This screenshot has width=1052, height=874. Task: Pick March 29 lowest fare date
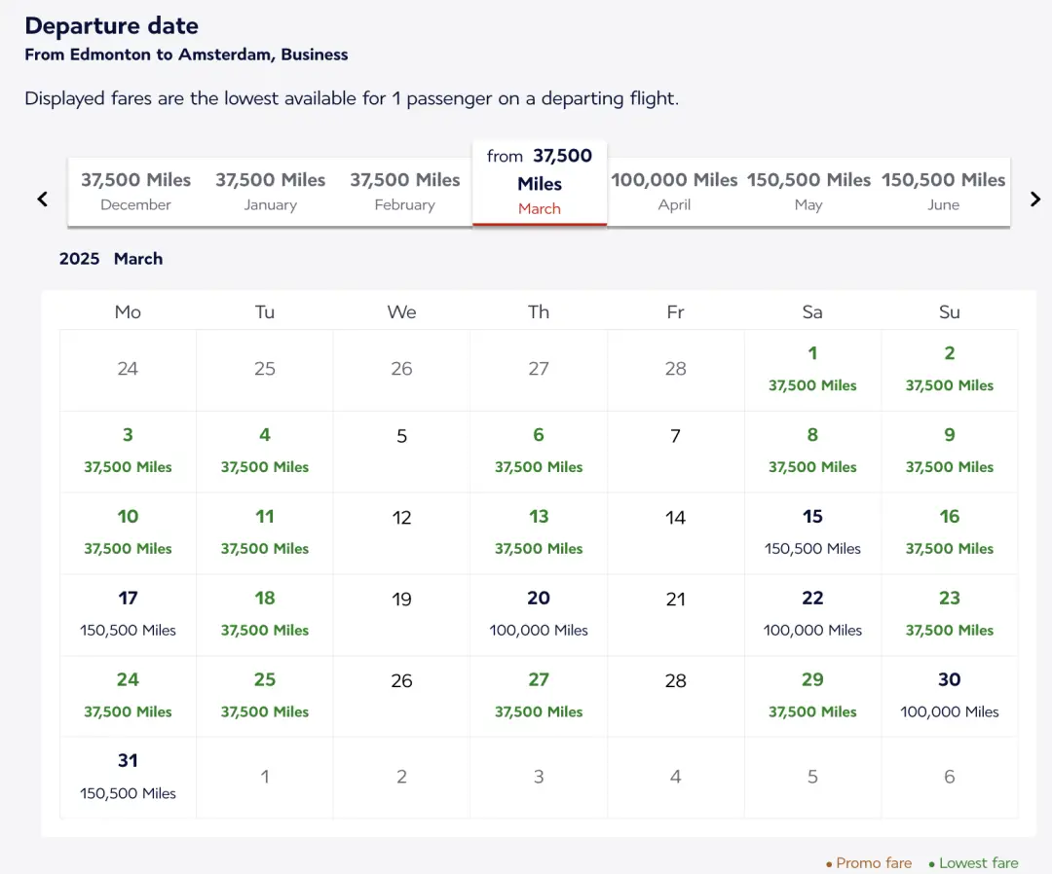tap(812, 695)
